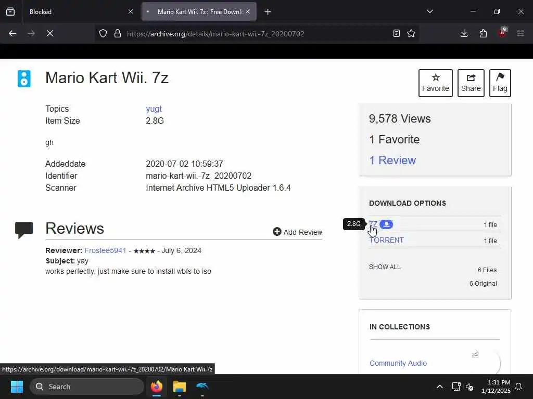
Task: Click the 9,578 Views text
Action: (x=400, y=119)
